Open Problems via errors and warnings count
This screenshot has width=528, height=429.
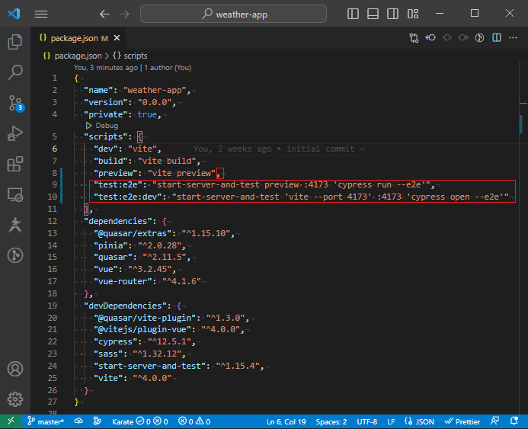pos(194,421)
